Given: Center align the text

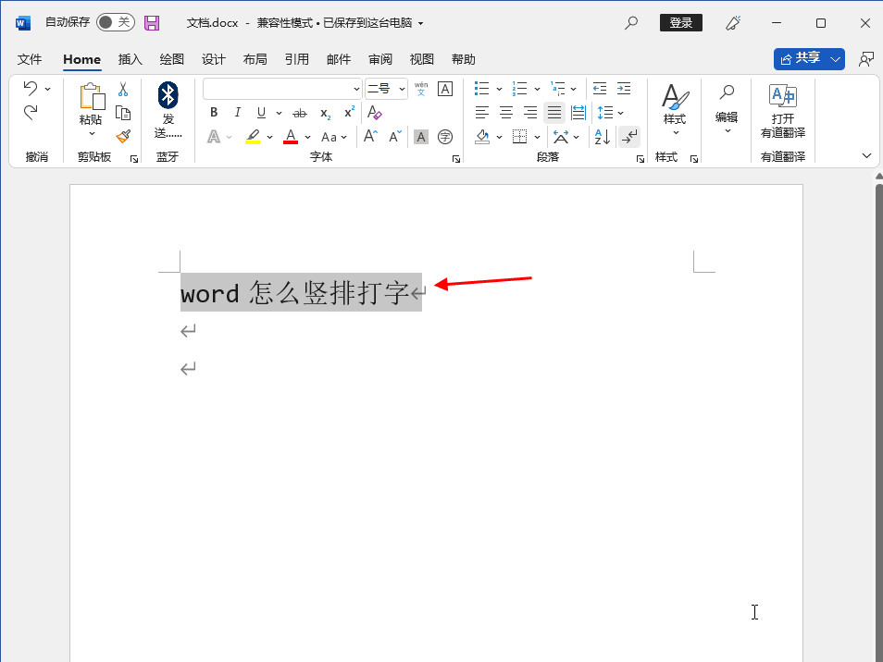Looking at the screenshot, I should point(506,113).
